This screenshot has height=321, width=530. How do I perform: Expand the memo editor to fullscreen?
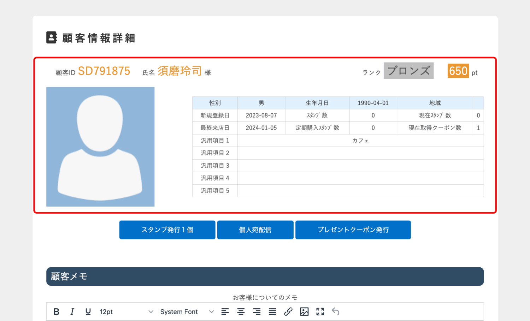tap(320, 311)
